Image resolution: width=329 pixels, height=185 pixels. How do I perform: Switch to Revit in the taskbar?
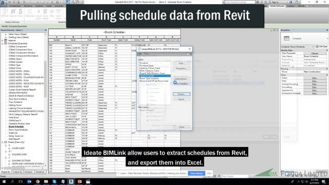coord(71,181)
